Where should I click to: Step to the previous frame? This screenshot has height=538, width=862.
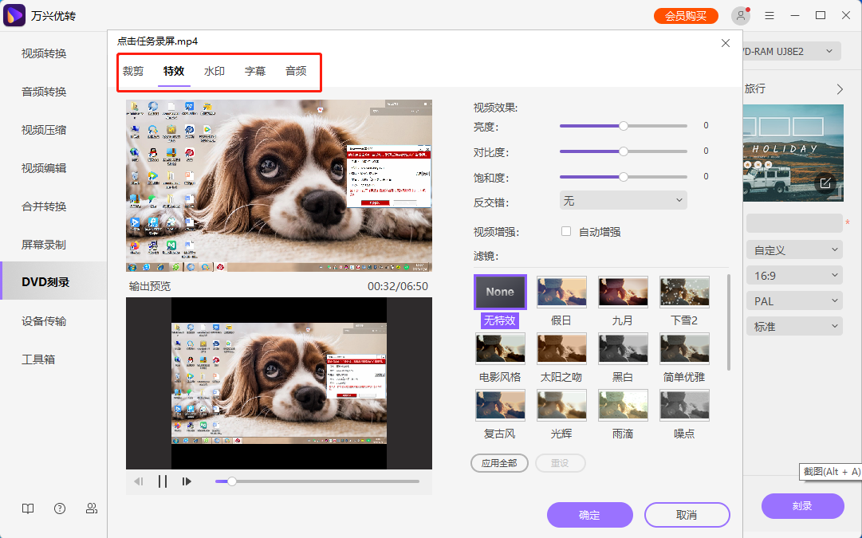click(x=139, y=481)
